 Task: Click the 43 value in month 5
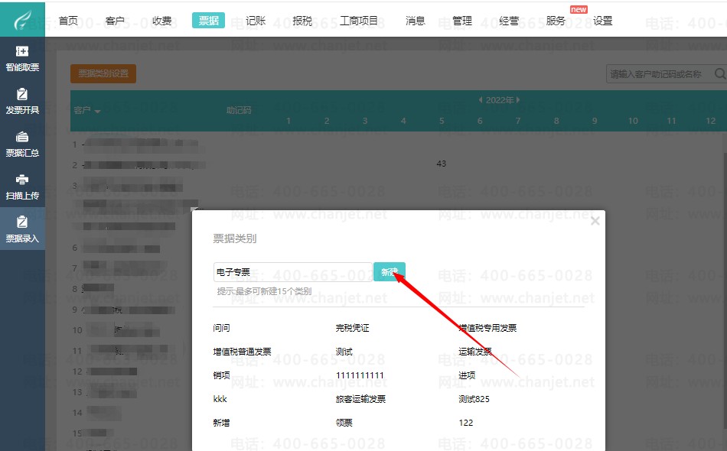click(x=441, y=164)
